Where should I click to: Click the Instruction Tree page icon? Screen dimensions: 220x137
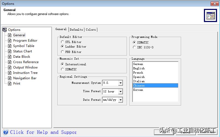pyautogui.click(x=10, y=73)
